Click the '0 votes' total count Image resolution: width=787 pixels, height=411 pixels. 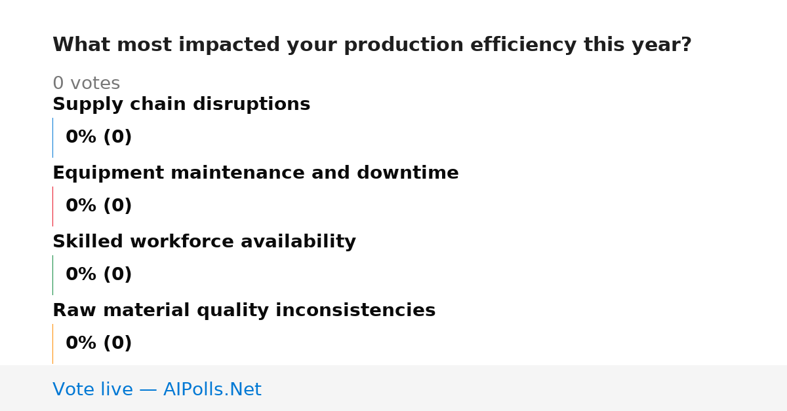[86, 84]
